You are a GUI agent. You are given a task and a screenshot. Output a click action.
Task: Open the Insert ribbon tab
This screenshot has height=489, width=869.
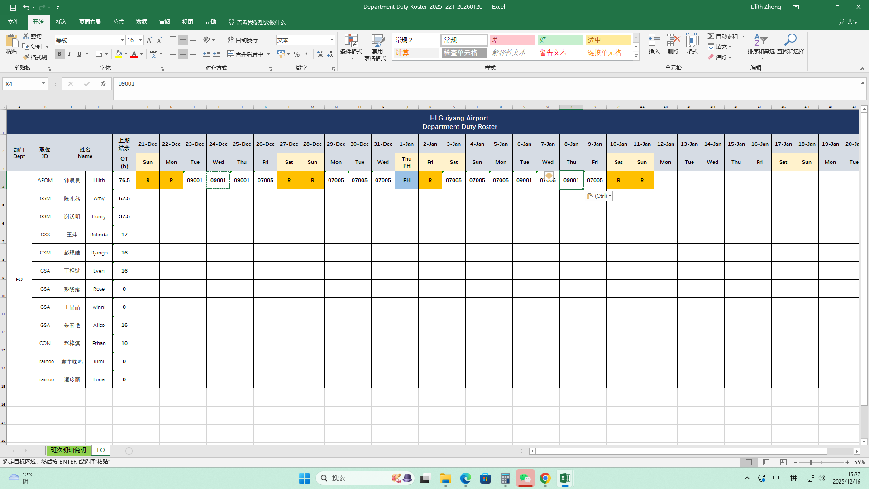point(61,22)
